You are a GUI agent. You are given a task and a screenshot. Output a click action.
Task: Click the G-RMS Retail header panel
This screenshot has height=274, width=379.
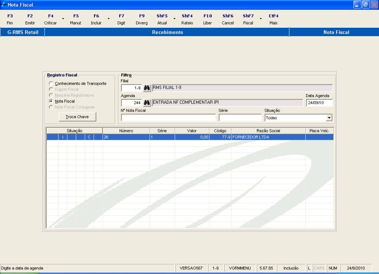click(x=22, y=32)
